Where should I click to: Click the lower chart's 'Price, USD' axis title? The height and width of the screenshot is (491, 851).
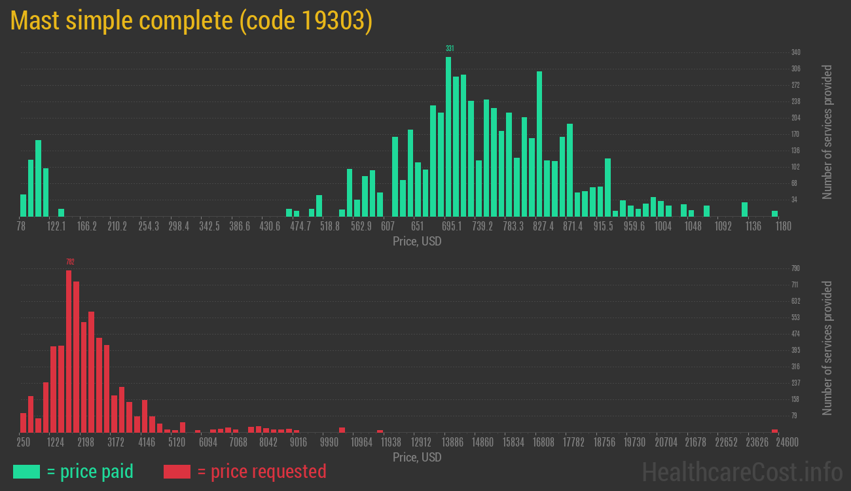(417, 458)
